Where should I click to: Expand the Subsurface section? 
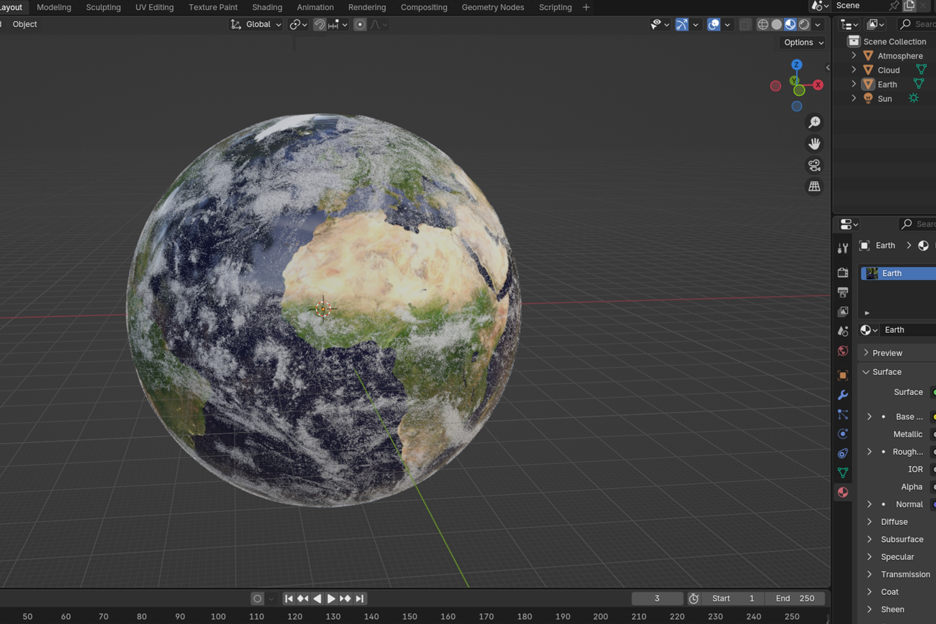(x=870, y=539)
